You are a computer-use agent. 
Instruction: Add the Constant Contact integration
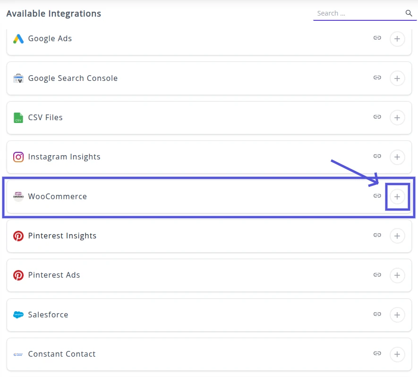[x=397, y=354]
